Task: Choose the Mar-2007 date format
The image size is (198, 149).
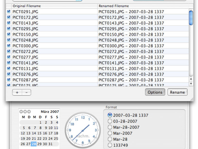Action: pyautogui.click(x=110, y=133)
